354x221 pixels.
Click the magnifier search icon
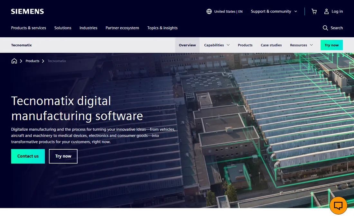click(325, 28)
